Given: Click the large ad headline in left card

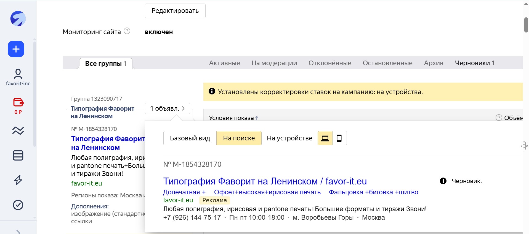Looking at the screenshot, I should coord(108,143).
